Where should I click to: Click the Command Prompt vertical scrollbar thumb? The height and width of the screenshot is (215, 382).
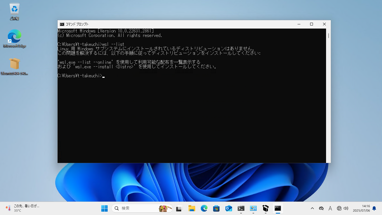328,36
